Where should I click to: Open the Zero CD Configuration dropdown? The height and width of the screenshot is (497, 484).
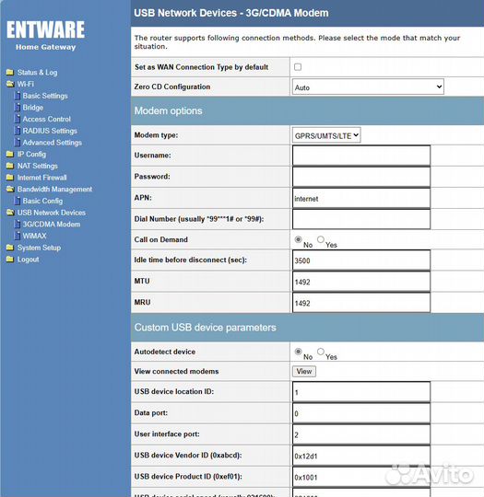click(368, 87)
